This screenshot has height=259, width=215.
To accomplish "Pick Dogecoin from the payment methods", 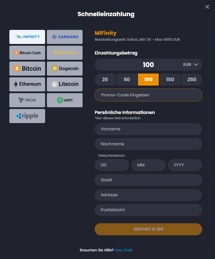I will tap(64, 69).
